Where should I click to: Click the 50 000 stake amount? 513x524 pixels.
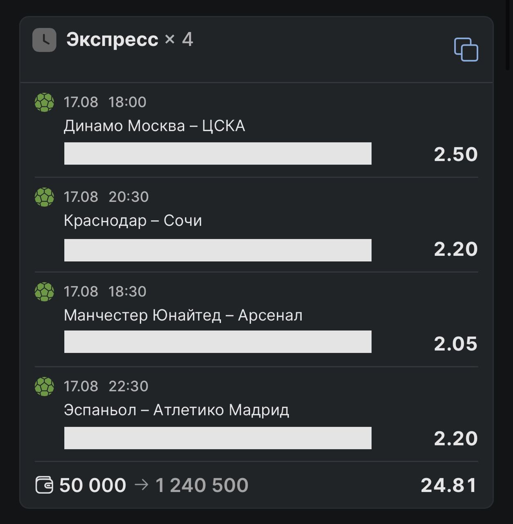93,485
